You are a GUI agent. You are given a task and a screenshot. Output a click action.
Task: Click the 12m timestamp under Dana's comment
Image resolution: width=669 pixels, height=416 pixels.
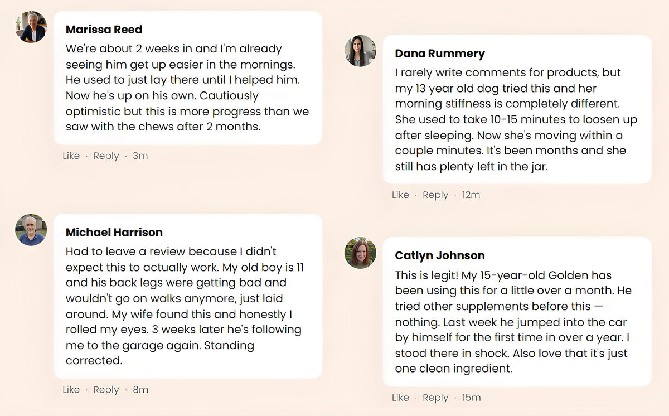471,195
